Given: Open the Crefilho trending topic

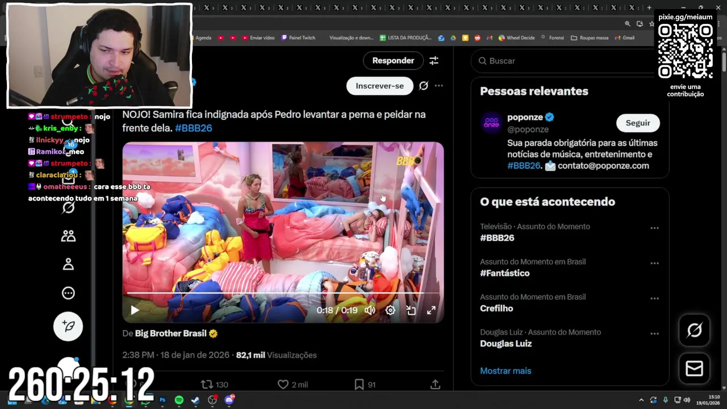Looking at the screenshot, I should pyautogui.click(x=496, y=308).
